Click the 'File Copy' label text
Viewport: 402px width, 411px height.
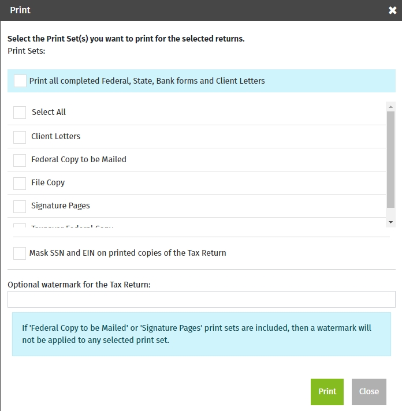48,183
